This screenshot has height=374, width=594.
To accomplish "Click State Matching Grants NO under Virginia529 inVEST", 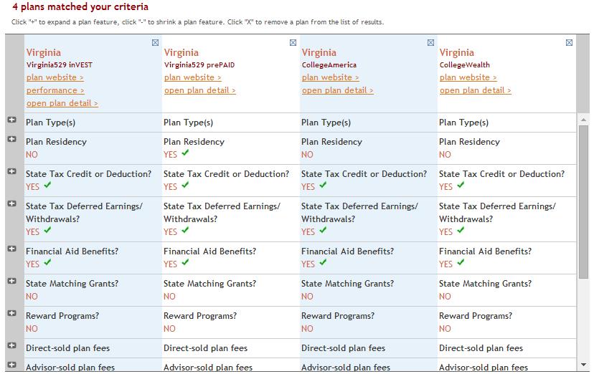I will point(32,297).
